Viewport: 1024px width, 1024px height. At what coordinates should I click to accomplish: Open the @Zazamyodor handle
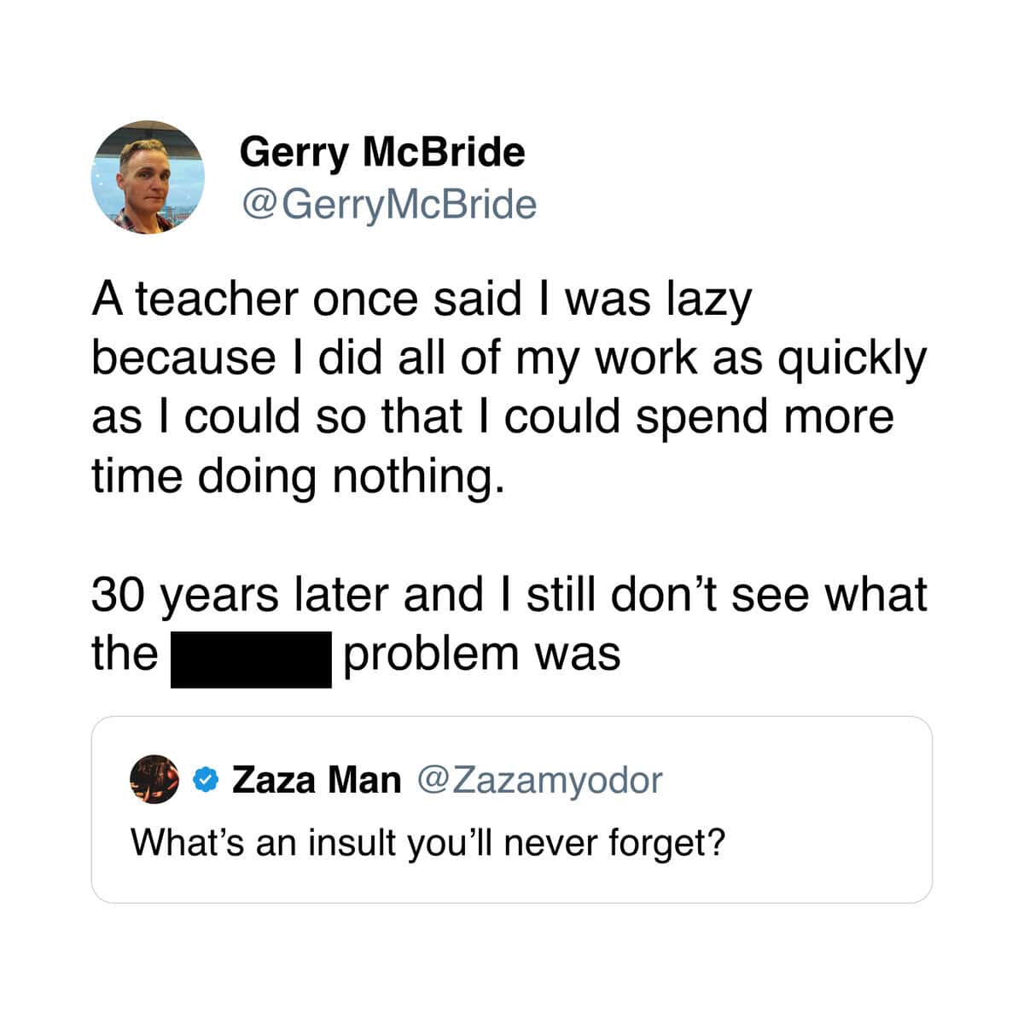tap(538, 780)
